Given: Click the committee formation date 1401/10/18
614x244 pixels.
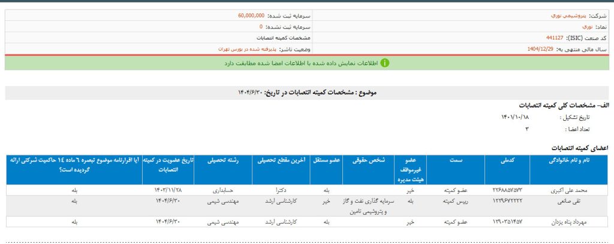Looking at the screenshot, I should pos(514,117).
